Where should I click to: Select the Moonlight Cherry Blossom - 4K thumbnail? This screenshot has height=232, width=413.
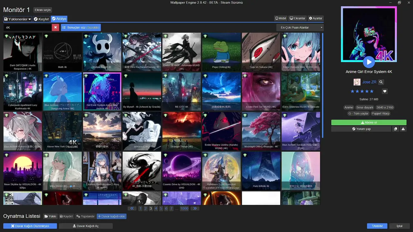[x=261, y=131]
